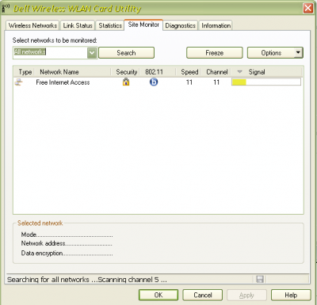Click the Search button
The height and width of the screenshot is (305, 317).
coord(126,53)
